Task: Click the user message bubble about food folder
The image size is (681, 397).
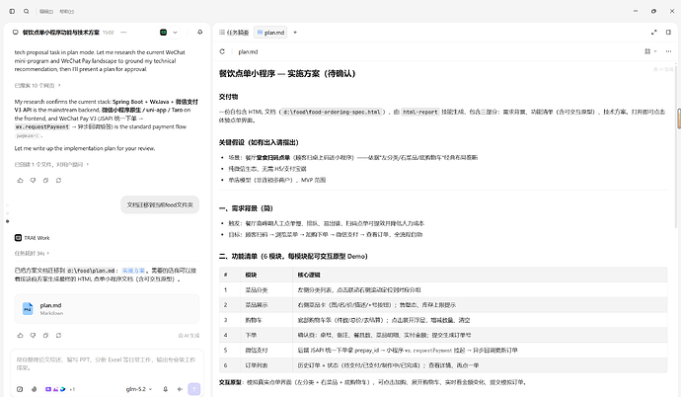Action: click(x=160, y=204)
